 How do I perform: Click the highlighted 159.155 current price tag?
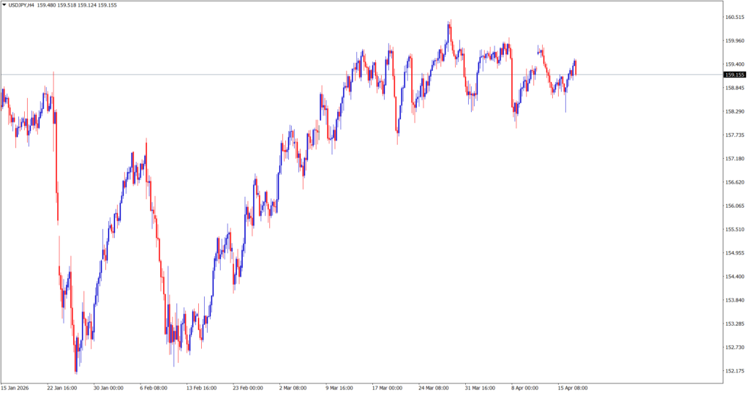[734, 75]
